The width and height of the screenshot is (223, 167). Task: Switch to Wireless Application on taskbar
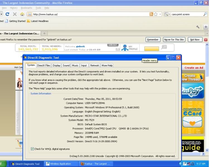tap(60, 164)
